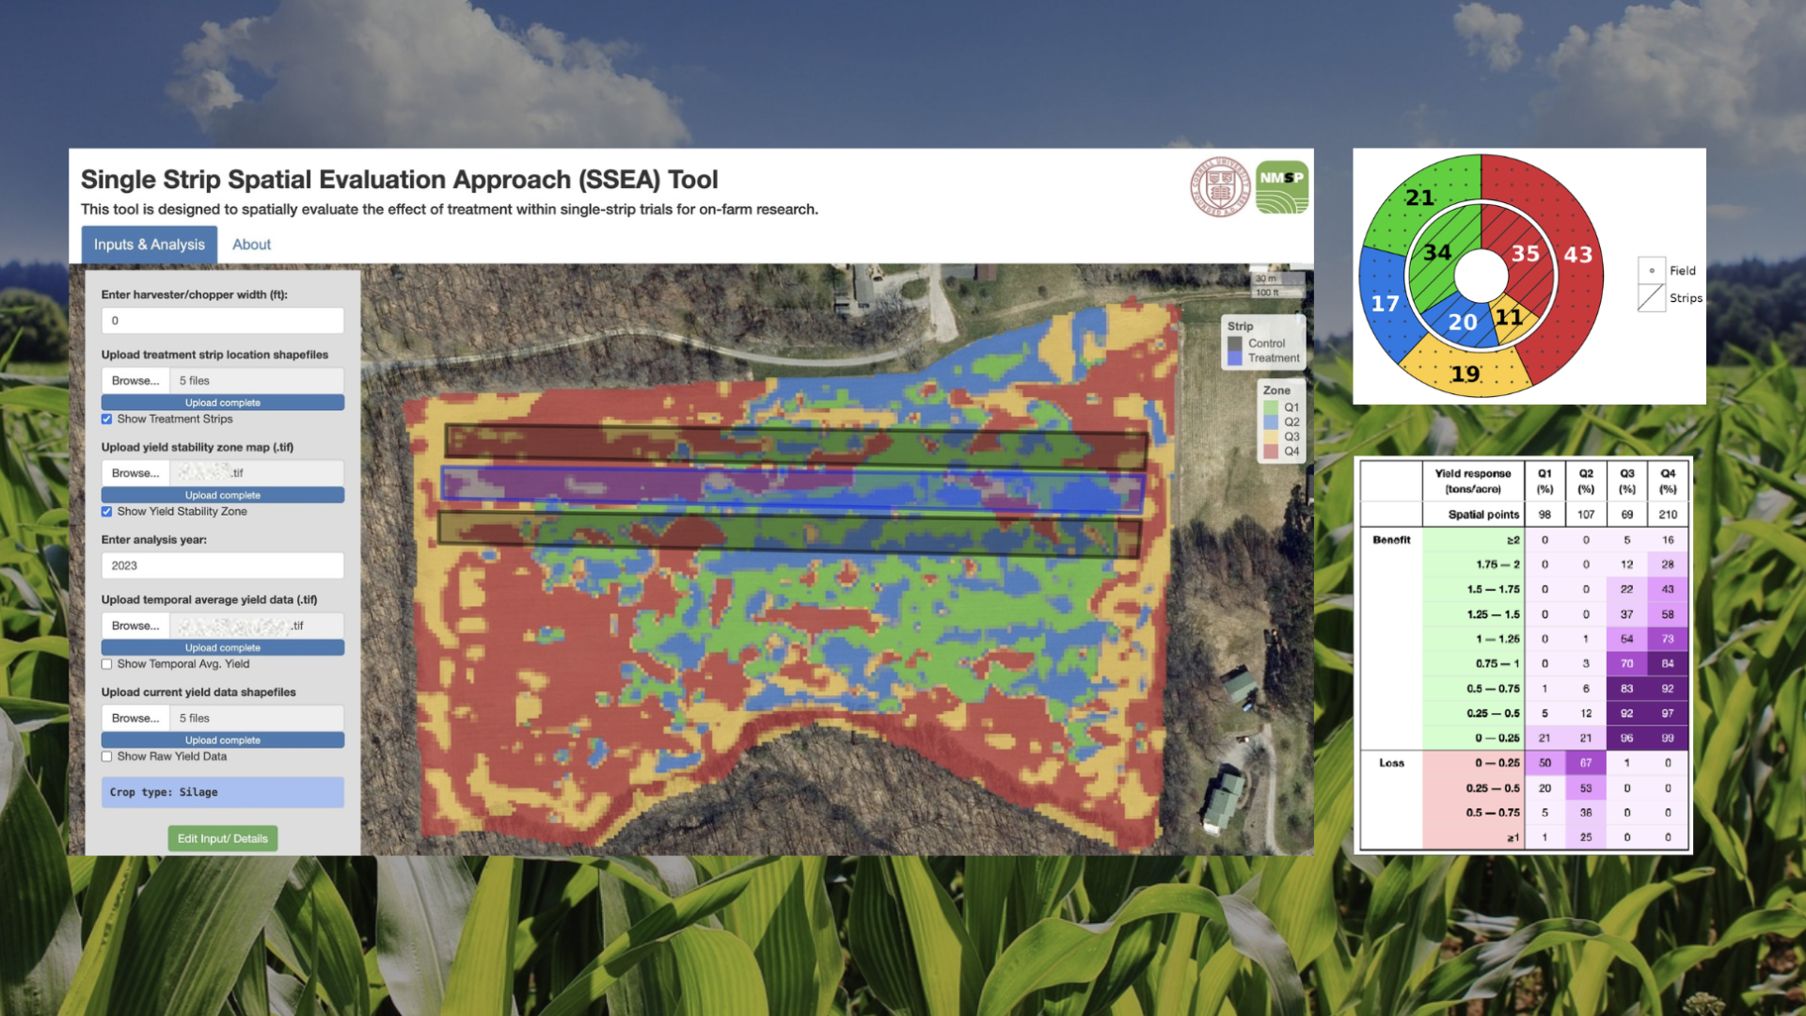Browse for treatment strip location shapefiles

point(134,380)
